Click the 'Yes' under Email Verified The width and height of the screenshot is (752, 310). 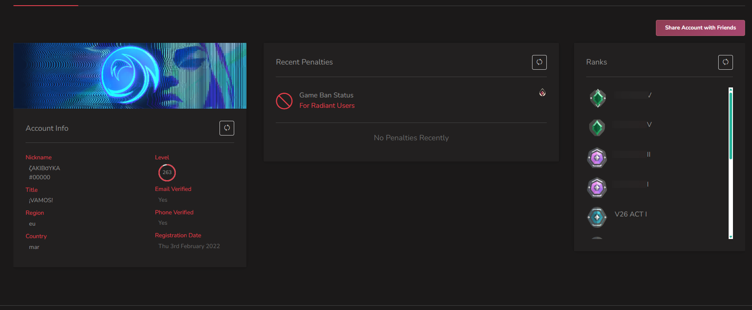pos(163,200)
